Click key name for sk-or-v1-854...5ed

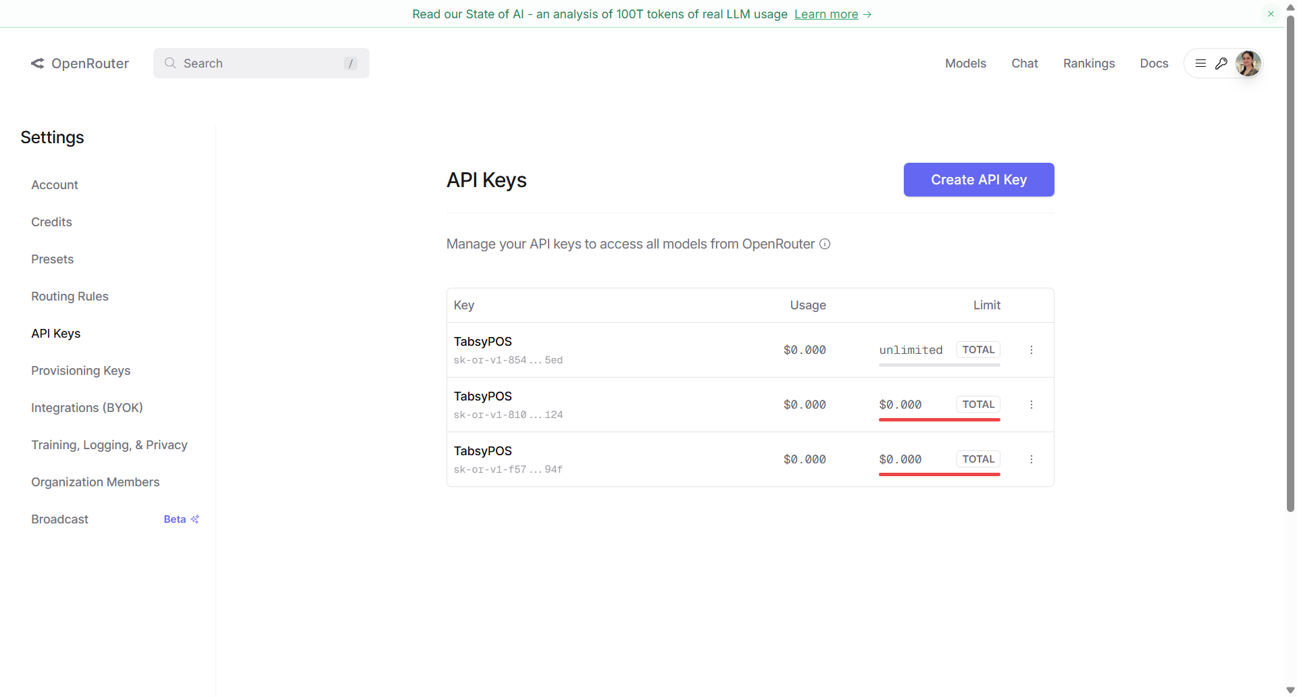pos(483,342)
